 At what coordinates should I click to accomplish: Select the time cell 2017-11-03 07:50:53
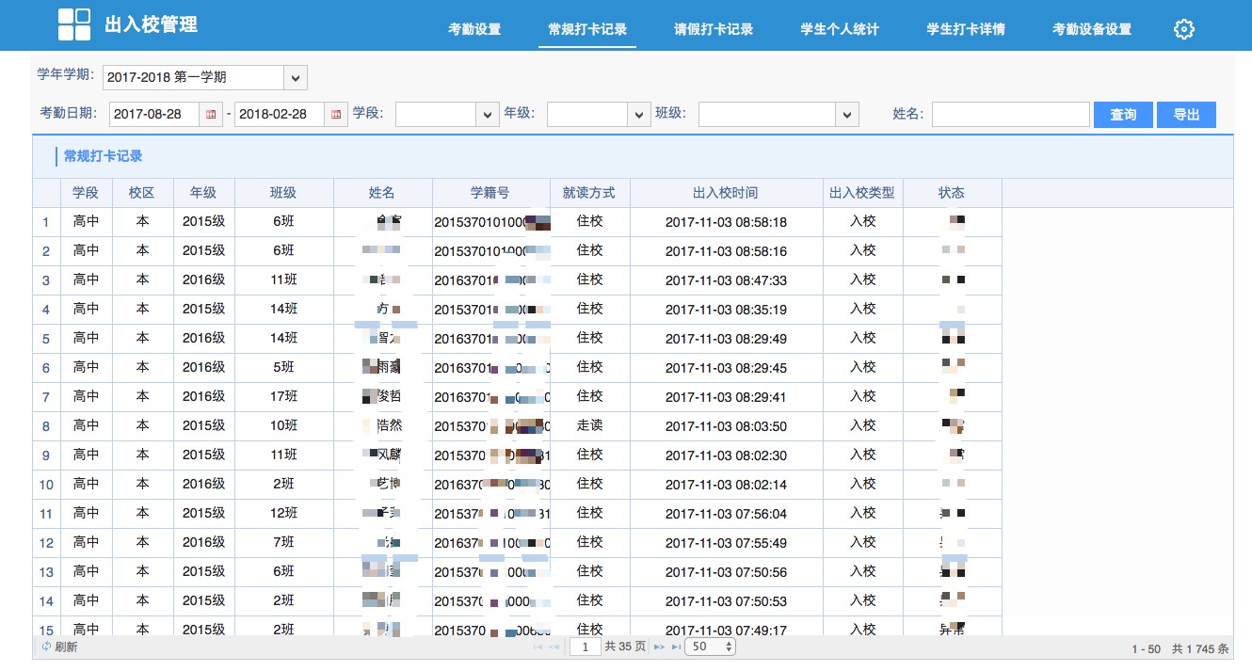(726, 601)
